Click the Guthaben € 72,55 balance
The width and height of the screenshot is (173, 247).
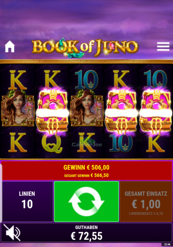(86, 233)
